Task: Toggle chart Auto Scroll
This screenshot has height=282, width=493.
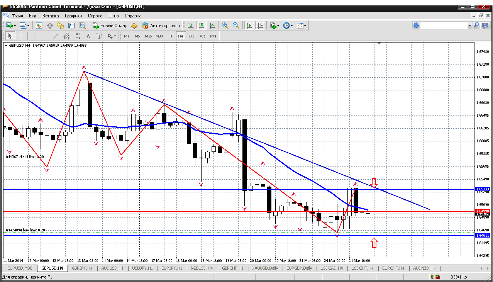Action: pyautogui.click(x=249, y=25)
